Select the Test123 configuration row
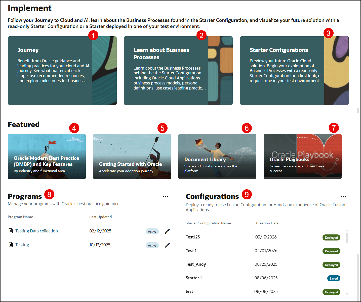361x302 pixels. (x=263, y=237)
